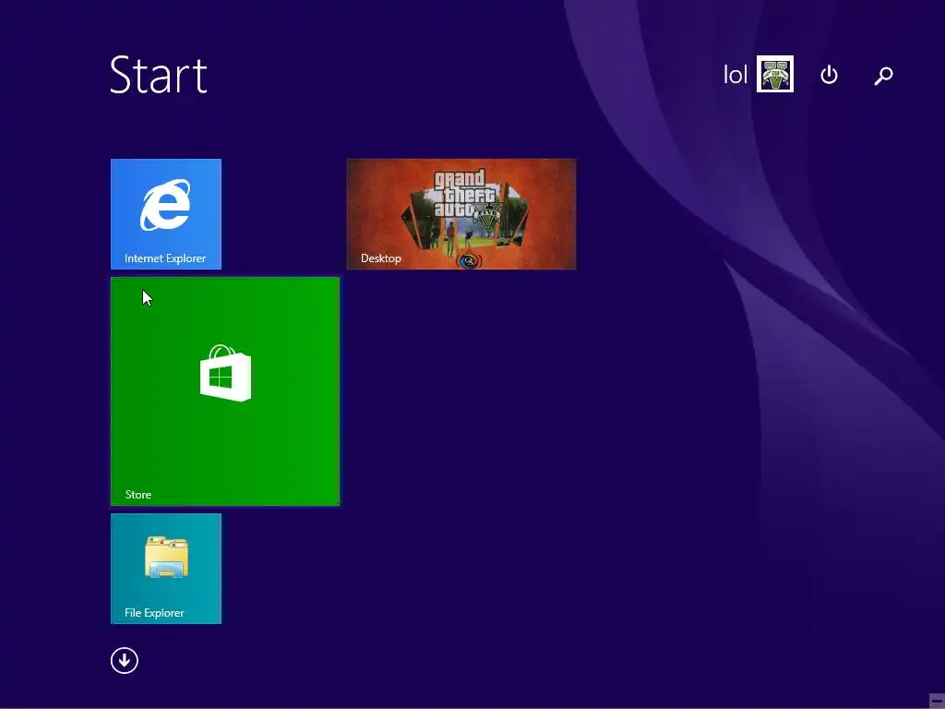Open the File Explorer tile
The width and height of the screenshot is (945, 709).
pos(166,569)
